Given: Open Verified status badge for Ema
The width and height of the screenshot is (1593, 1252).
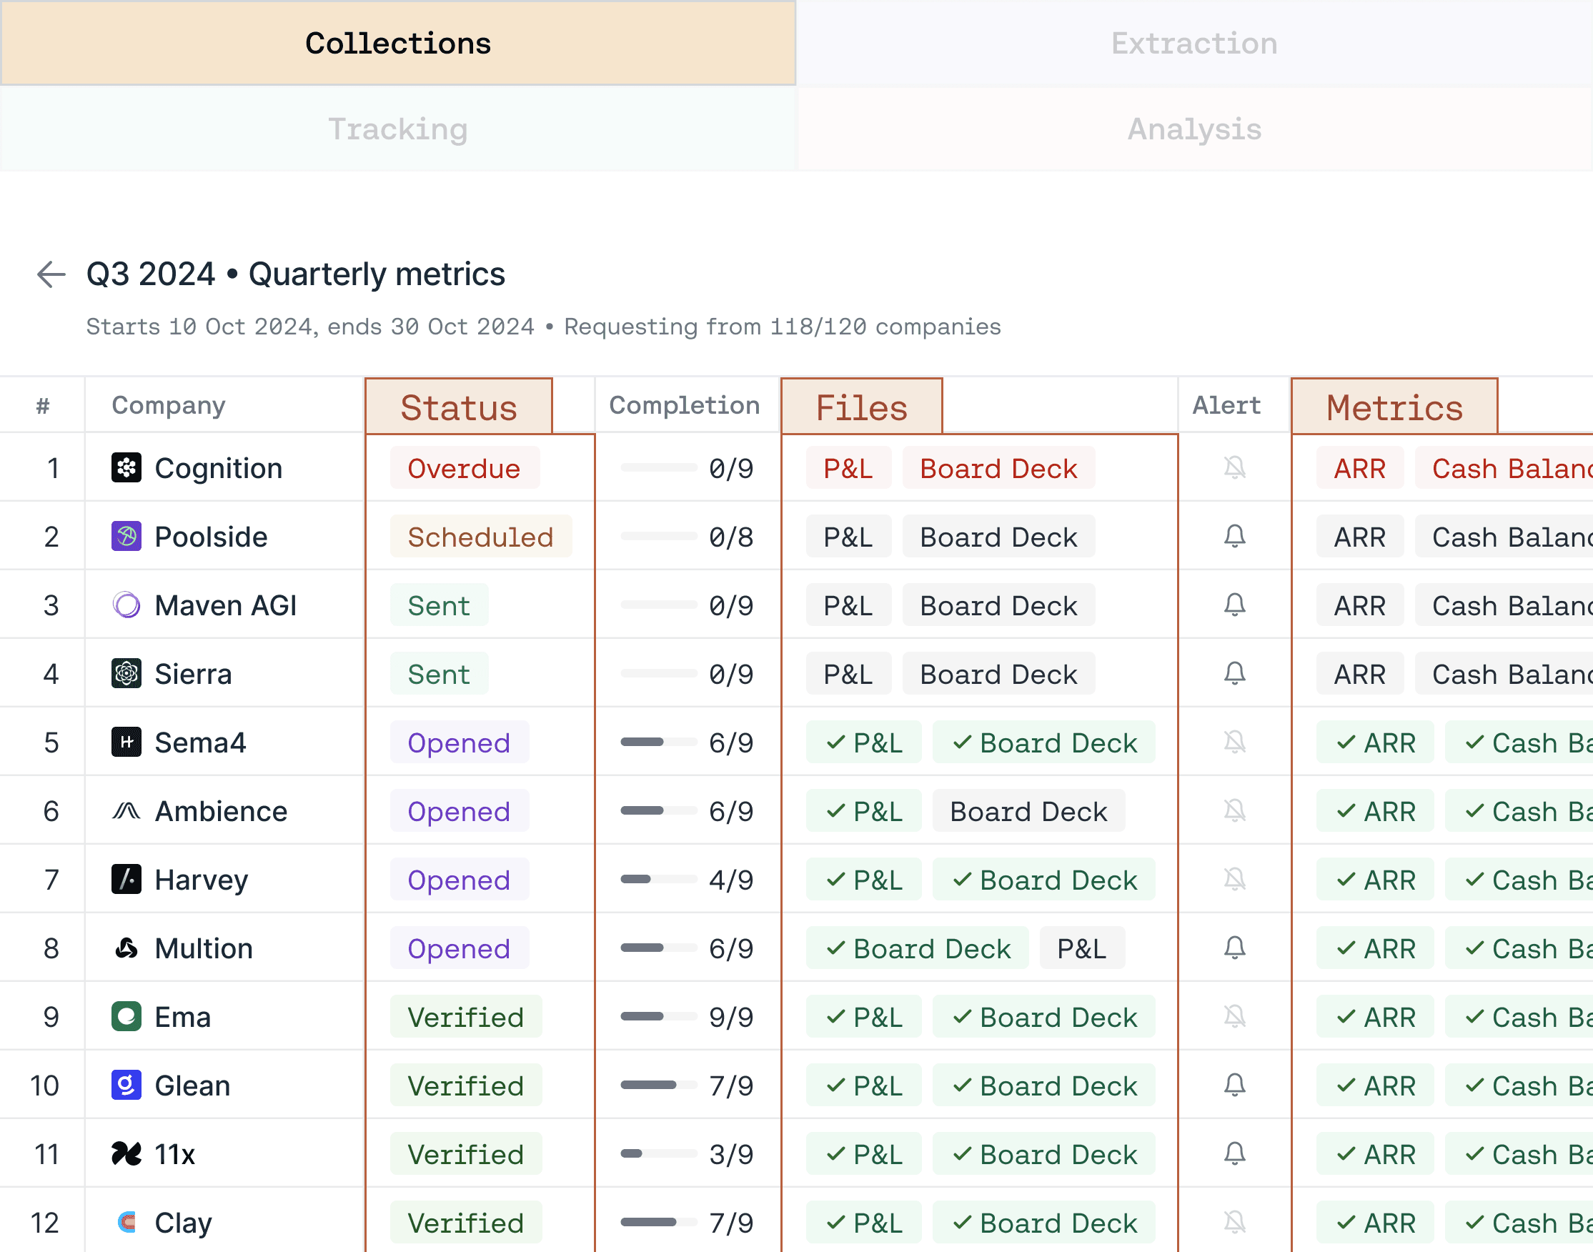Looking at the screenshot, I should [x=465, y=1018].
